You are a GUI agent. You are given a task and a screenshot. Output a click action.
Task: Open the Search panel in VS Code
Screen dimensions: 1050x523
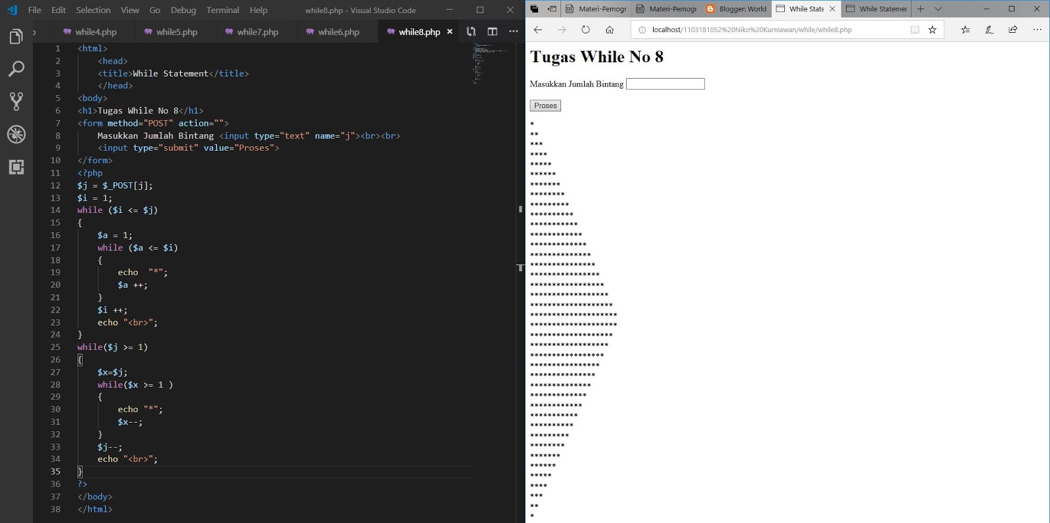(x=16, y=69)
